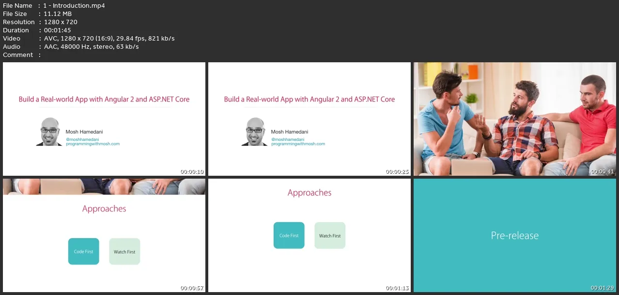Click 'programmingwithmosh.com' in the 00:00:25 frame
This screenshot has width=619, height=295.
tap(298, 144)
